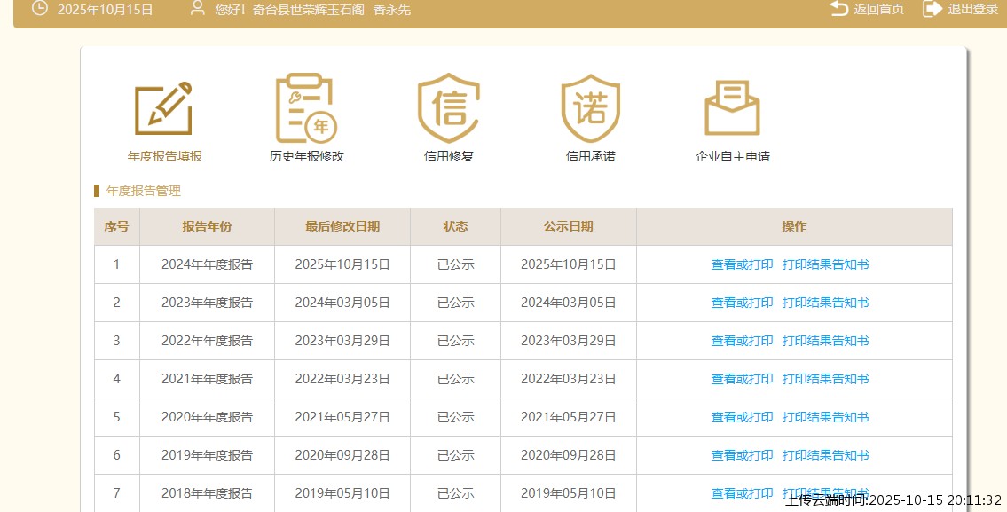Print result notice for 2022 report
This screenshot has height=512, width=1007.
pos(825,341)
